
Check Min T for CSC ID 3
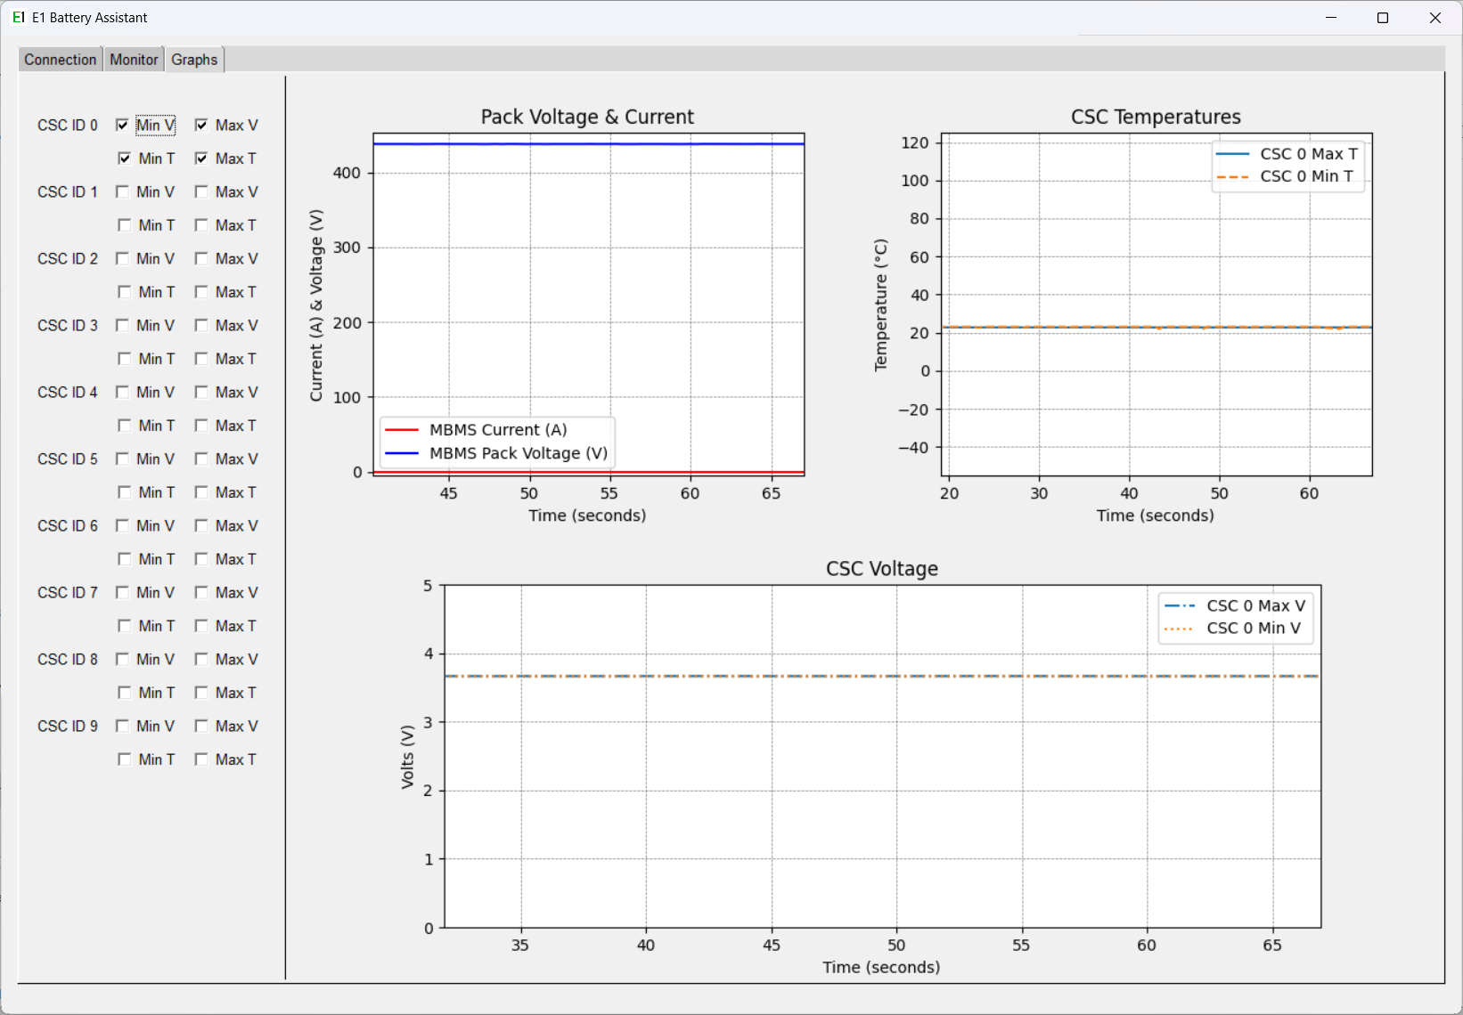pyautogui.click(x=124, y=358)
